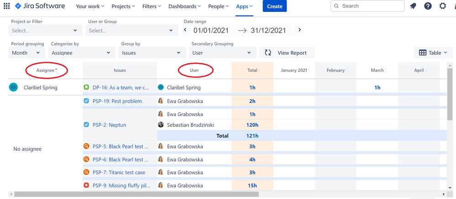This screenshot has height=199, width=456.
Task: Open the Dashboards menu
Action: coord(184,6)
